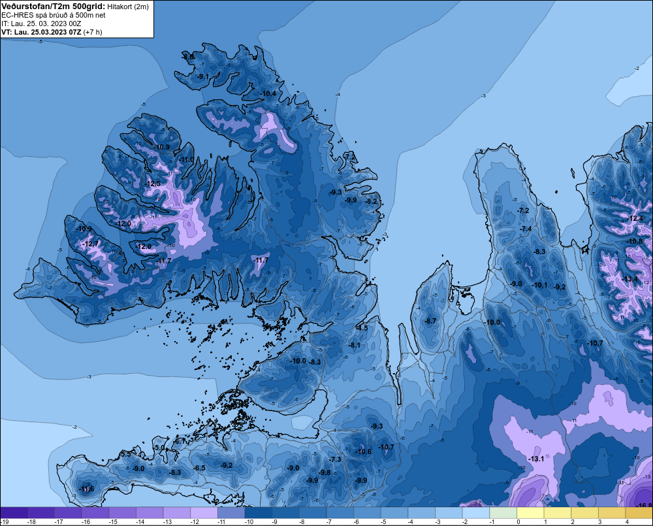653x526 pixels.
Task: Click the temperature value '-11.0'
Action: pos(187,159)
